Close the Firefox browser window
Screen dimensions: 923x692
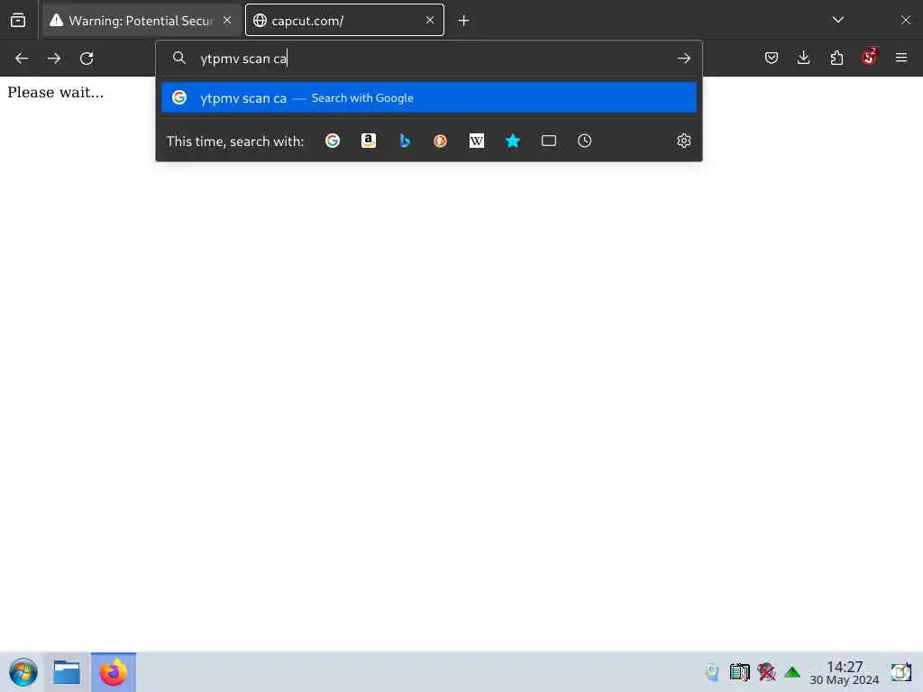pos(905,20)
